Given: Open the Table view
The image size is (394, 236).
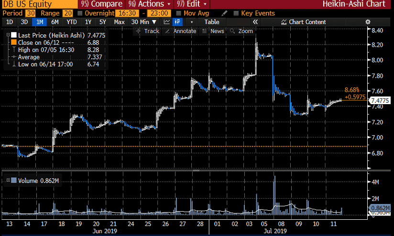Looking at the screenshot, I should click(212, 22).
